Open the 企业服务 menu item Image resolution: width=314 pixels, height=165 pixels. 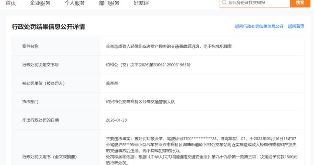(40, 3)
